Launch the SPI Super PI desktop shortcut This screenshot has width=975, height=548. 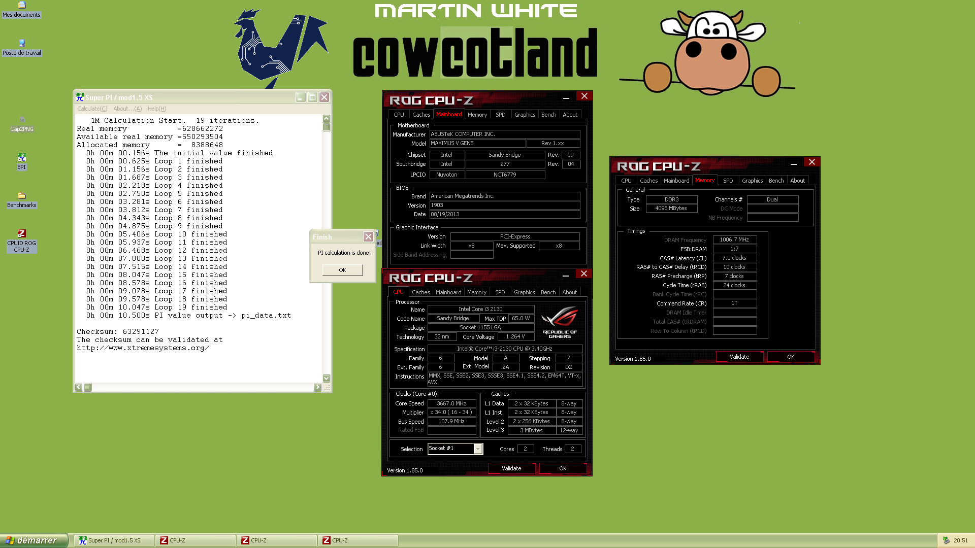click(21, 162)
